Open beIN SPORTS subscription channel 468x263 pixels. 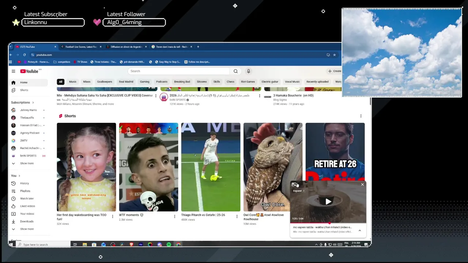click(29, 156)
